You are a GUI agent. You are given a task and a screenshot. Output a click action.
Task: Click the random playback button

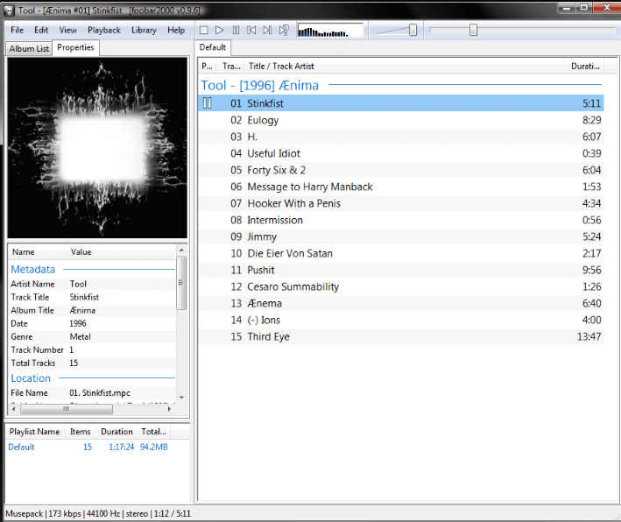(284, 30)
